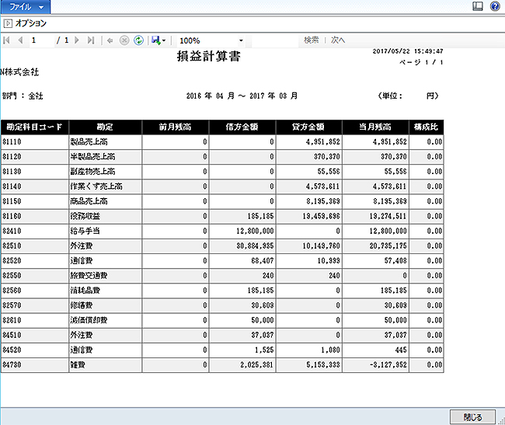Click the back to parent report icon
Screen dimensions: 505x425
point(110,40)
